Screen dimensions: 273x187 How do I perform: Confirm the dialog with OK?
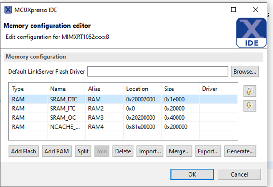click(x=192, y=174)
